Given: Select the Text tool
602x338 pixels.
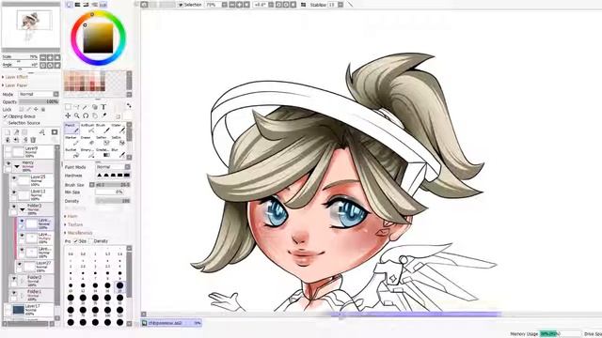Looking at the screenshot, I should tap(103, 107).
